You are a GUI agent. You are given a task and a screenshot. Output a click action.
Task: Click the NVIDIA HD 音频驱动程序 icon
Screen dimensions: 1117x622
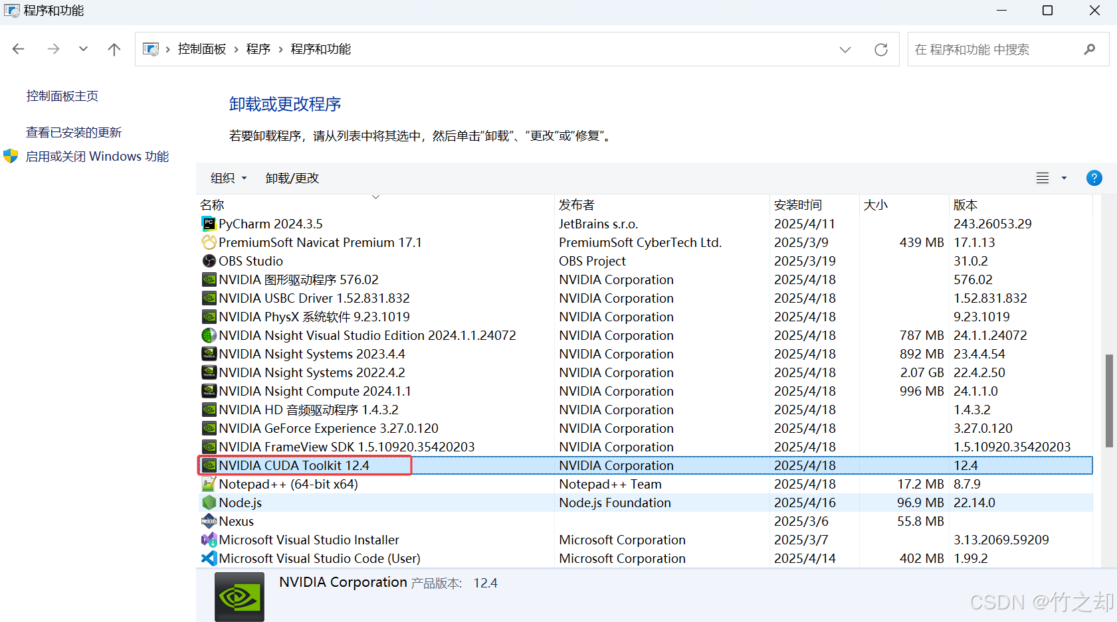[209, 410]
